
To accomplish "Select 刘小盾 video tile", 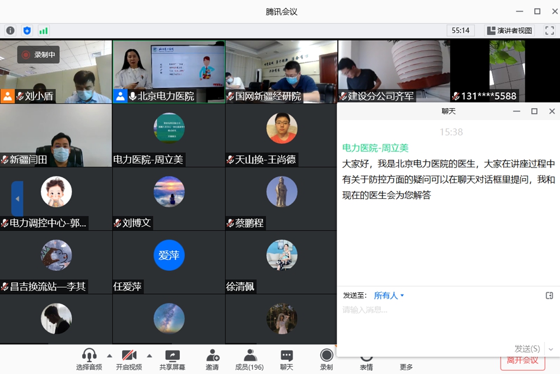I will click(55, 72).
